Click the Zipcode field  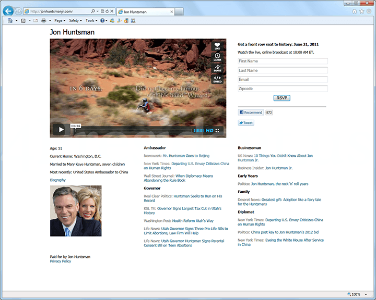coord(283,89)
